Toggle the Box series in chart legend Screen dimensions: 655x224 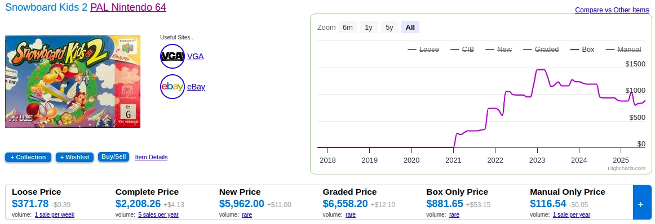coord(582,49)
